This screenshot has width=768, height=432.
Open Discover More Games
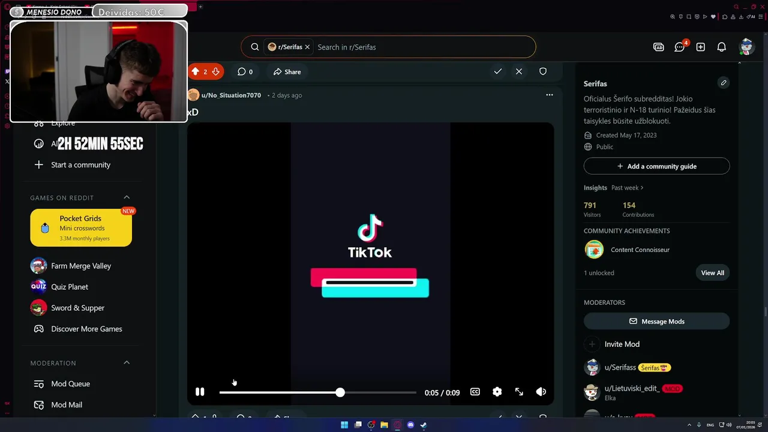86,329
